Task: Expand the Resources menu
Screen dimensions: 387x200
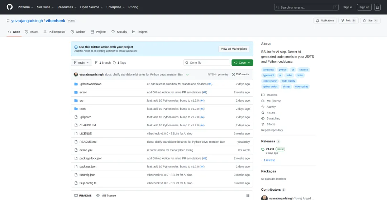Action: (67, 7)
